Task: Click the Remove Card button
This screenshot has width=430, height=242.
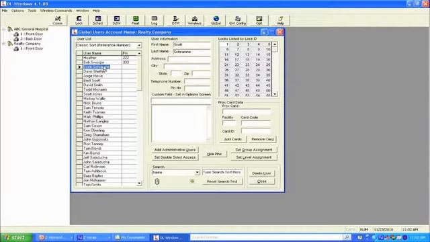Action: [x=263, y=139]
